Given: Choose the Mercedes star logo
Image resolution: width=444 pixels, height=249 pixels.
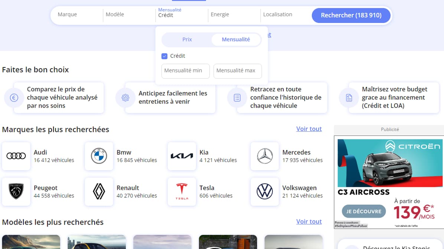Looking at the screenshot, I should tap(265, 156).
